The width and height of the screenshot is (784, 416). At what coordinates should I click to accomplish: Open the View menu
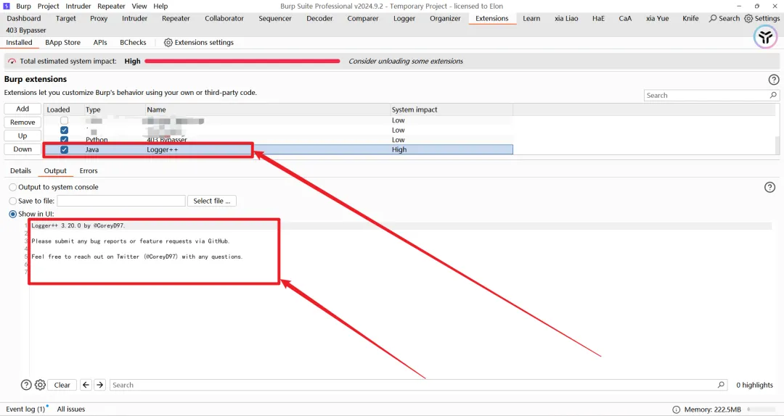(139, 6)
